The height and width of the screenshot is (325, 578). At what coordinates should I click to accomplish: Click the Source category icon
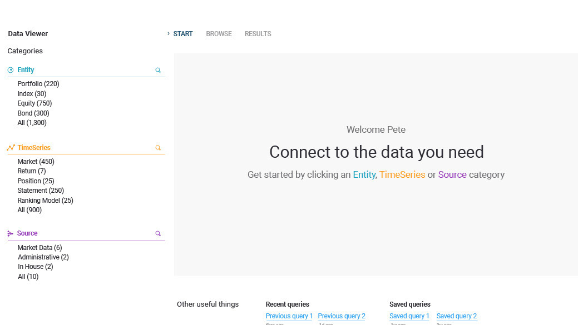[11, 233]
